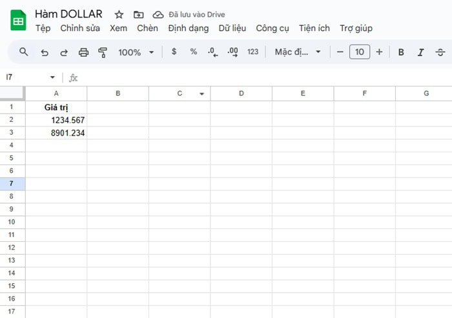The image size is (452, 318).
Task: Edit the font size field showing 10
Action: 360,52
